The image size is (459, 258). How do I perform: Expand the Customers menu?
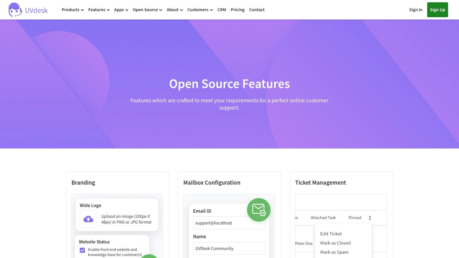pyautogui.click(x=200, y=10)
